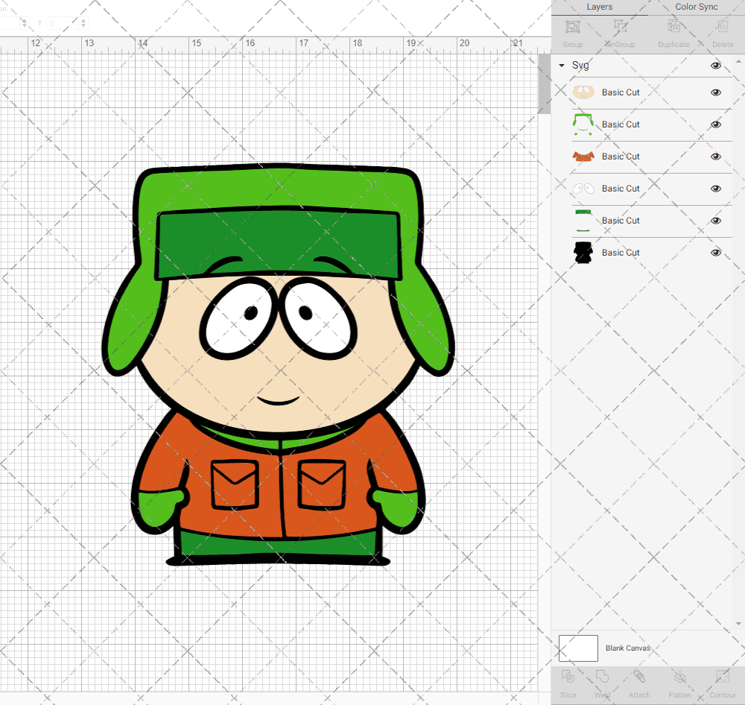Click the Duplicate icon
Viewport: 745px width, 705px height.
[x=673, y=27]
